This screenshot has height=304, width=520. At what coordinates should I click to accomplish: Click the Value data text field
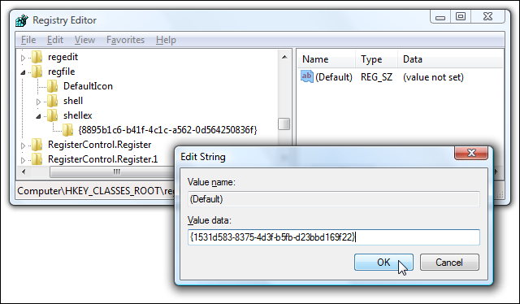334,237
